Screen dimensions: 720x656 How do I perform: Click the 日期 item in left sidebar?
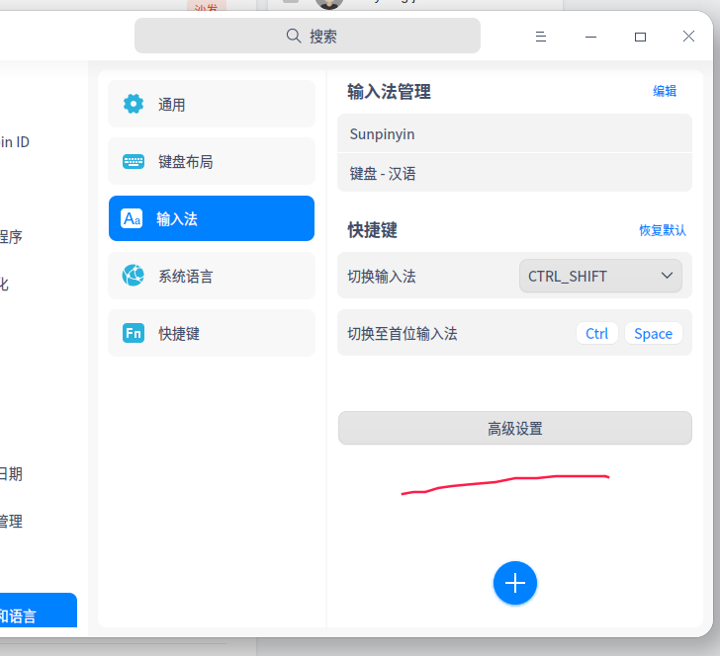(x=11, y=474)
